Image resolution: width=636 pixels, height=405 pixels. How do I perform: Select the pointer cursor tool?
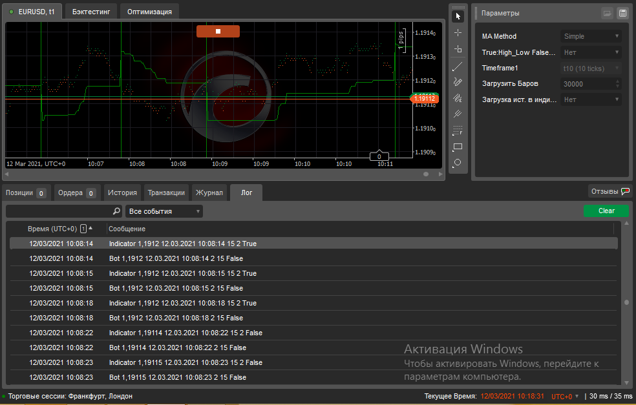click(458, 16)
